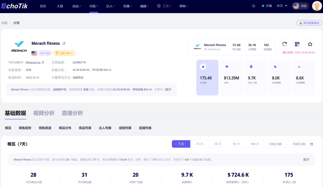The image size is (323, 187).
Task: Copy the TikTok account @merach.us icon
Action: [x=43, y=63]
